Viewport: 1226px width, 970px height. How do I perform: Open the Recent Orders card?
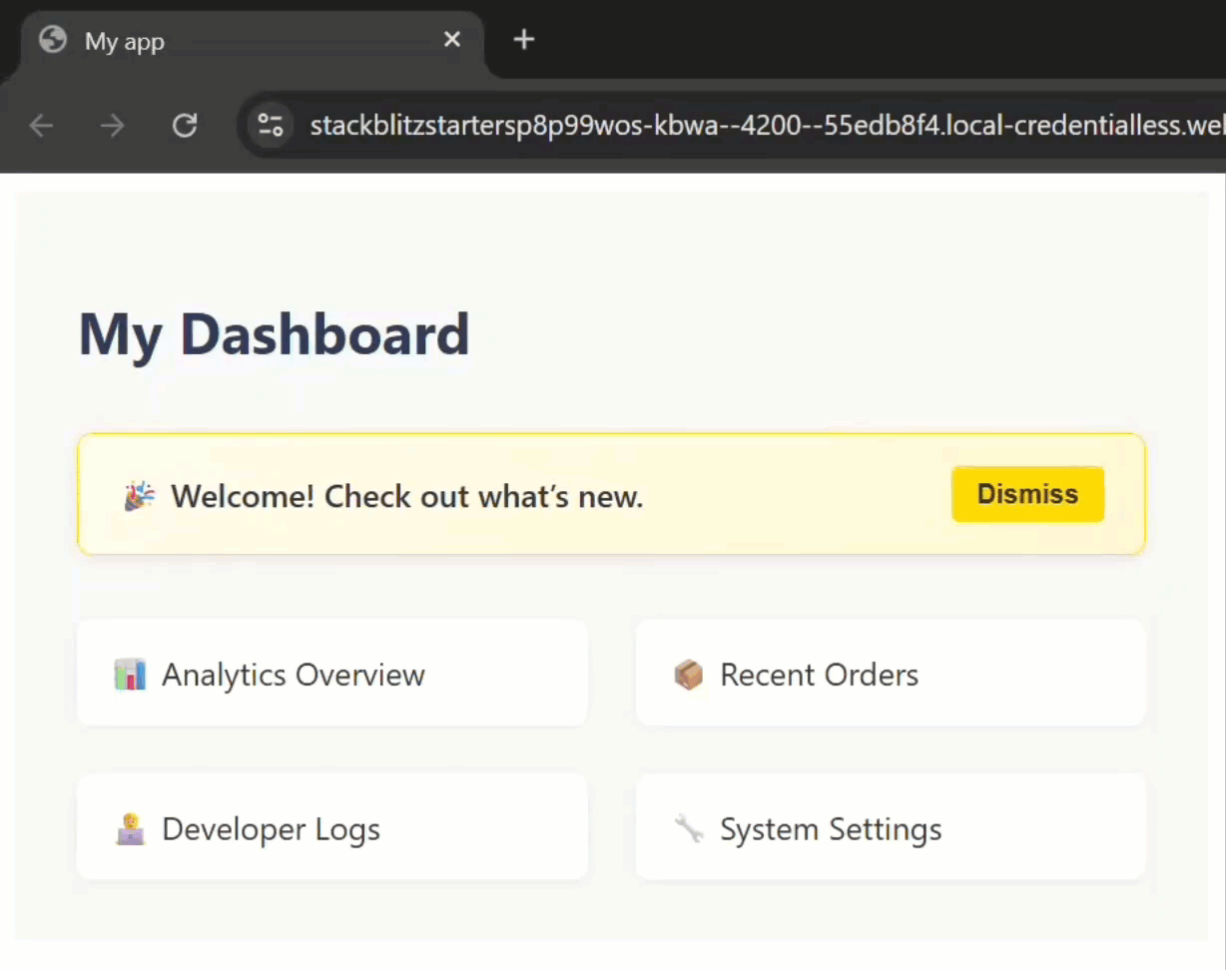click(891, 673)
